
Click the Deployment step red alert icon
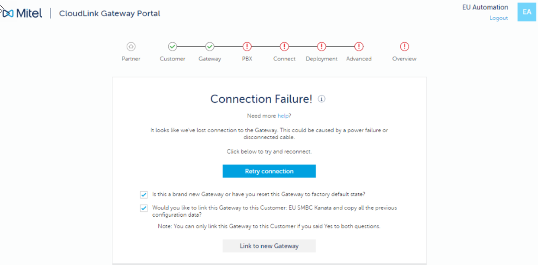pyautogui.click(x=322, y=47)
